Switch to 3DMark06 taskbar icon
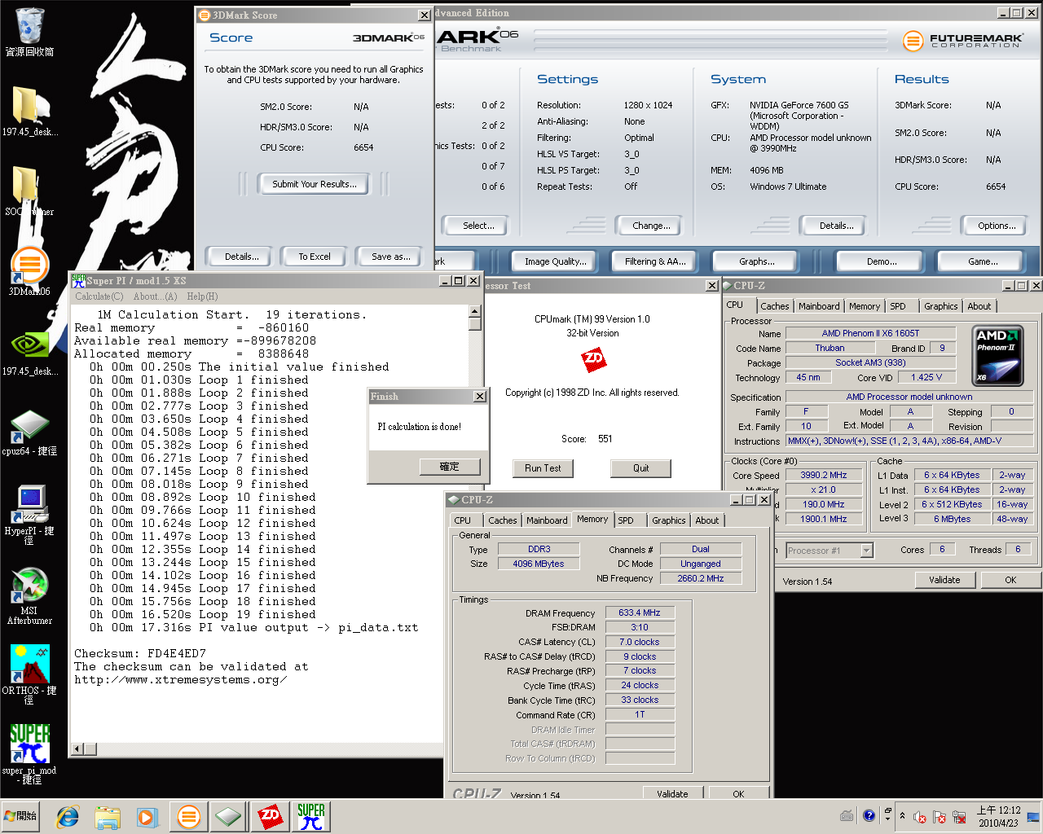This screenshot has height=834, width=1043. coord(188,817)
